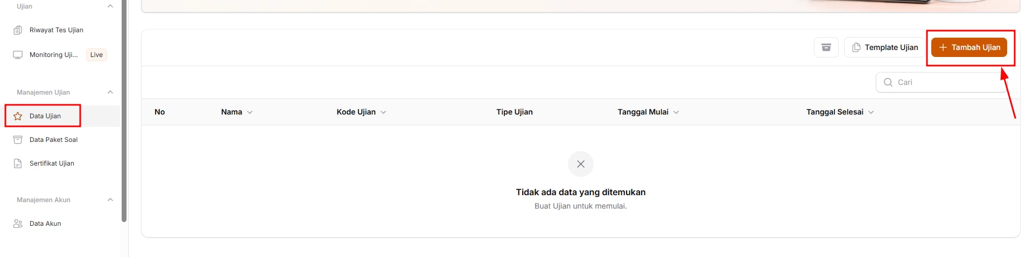This screenshot has height=257, width=1033.
Task: Click the people icon beside Data Akun
Action: coord(18,224)
